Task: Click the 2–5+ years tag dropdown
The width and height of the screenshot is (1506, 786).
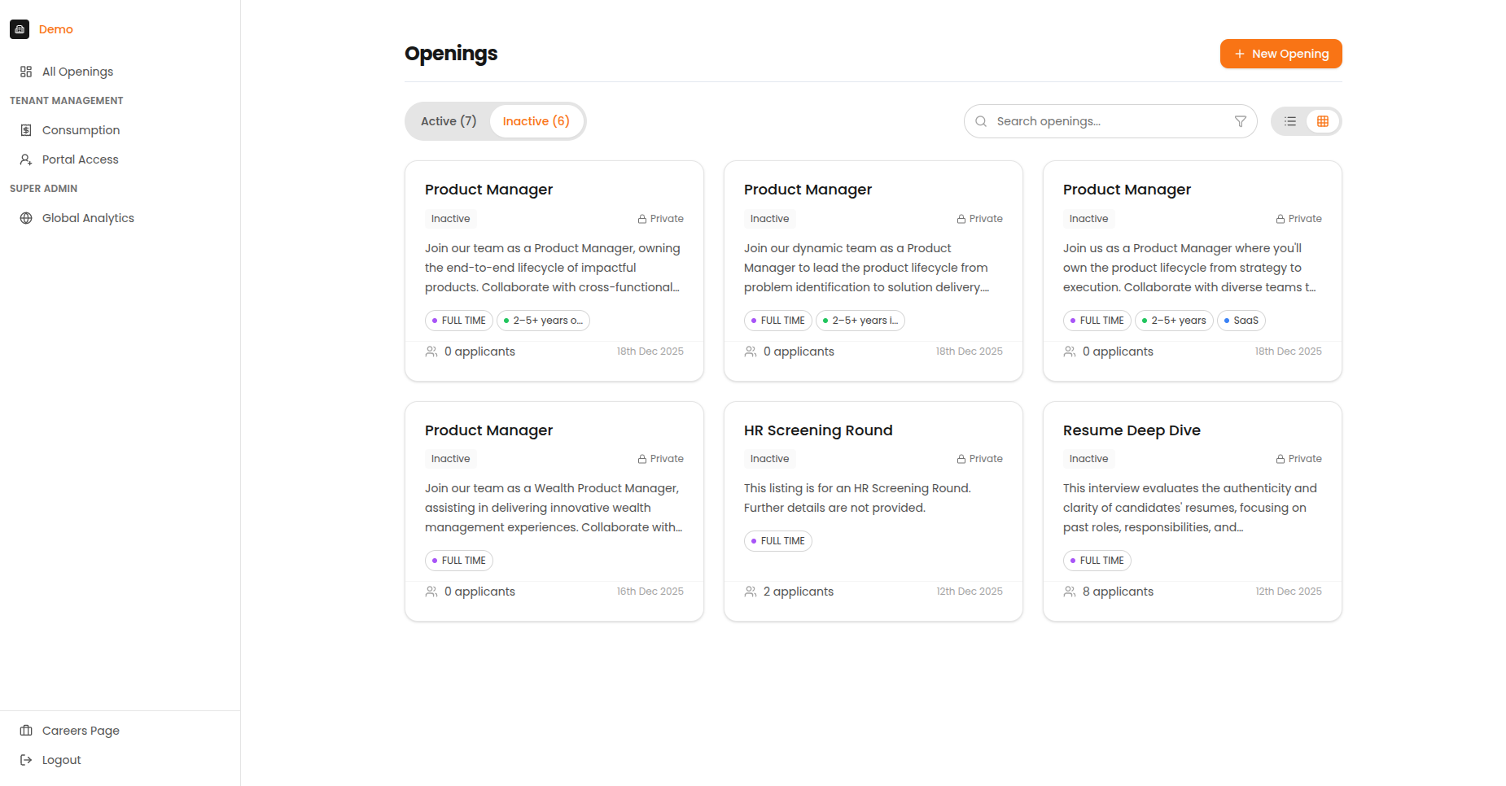Action: tap(1174, 321)
